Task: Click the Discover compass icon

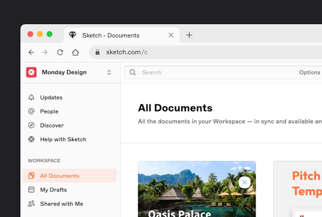Action: 31,125
